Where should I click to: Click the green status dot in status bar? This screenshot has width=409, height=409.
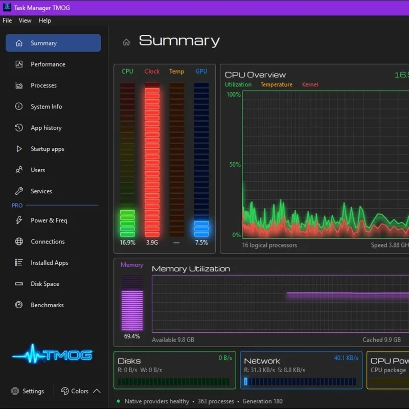click(x=119, y=401)
